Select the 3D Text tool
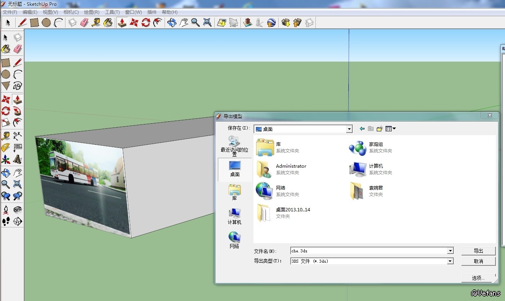The width and height of the screenshot is (505, 301). [18, 159]
